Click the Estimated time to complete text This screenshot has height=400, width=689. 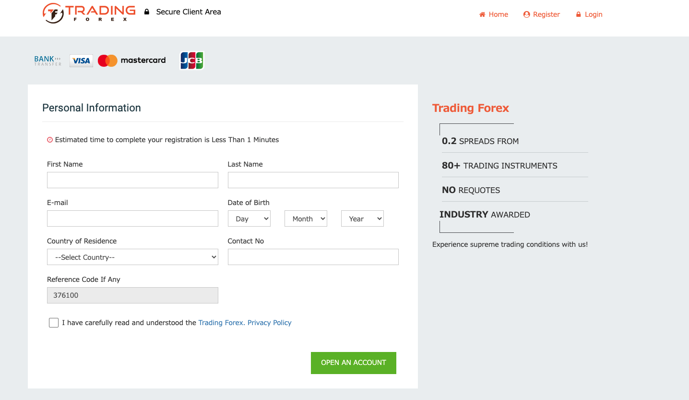(167, 140)
